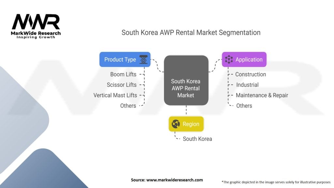
Task: Click the Construction item
Action: pyautogui.click(x=250, y=74)
